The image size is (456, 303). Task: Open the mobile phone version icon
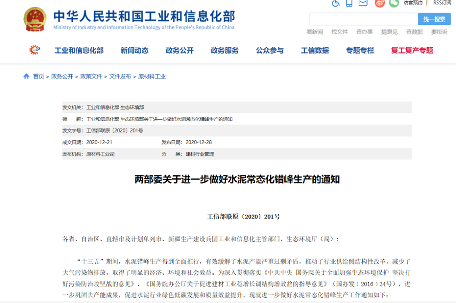pyautogui.click(x=349, y=3)
